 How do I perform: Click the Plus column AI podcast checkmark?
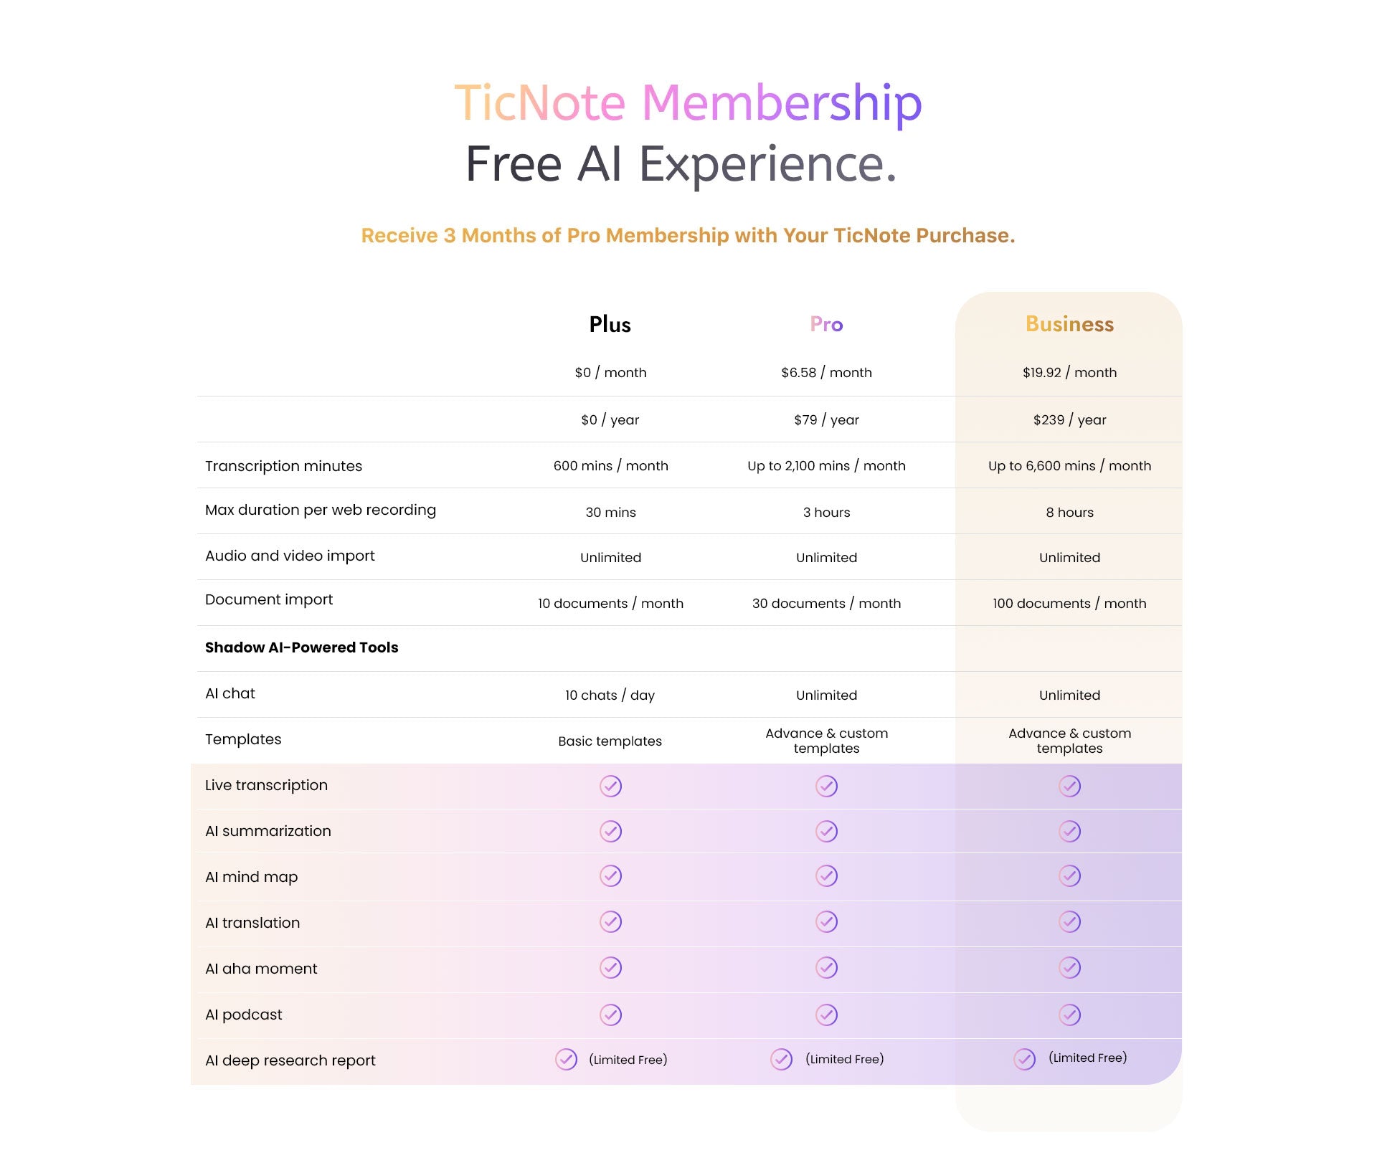click(610, 1015)
